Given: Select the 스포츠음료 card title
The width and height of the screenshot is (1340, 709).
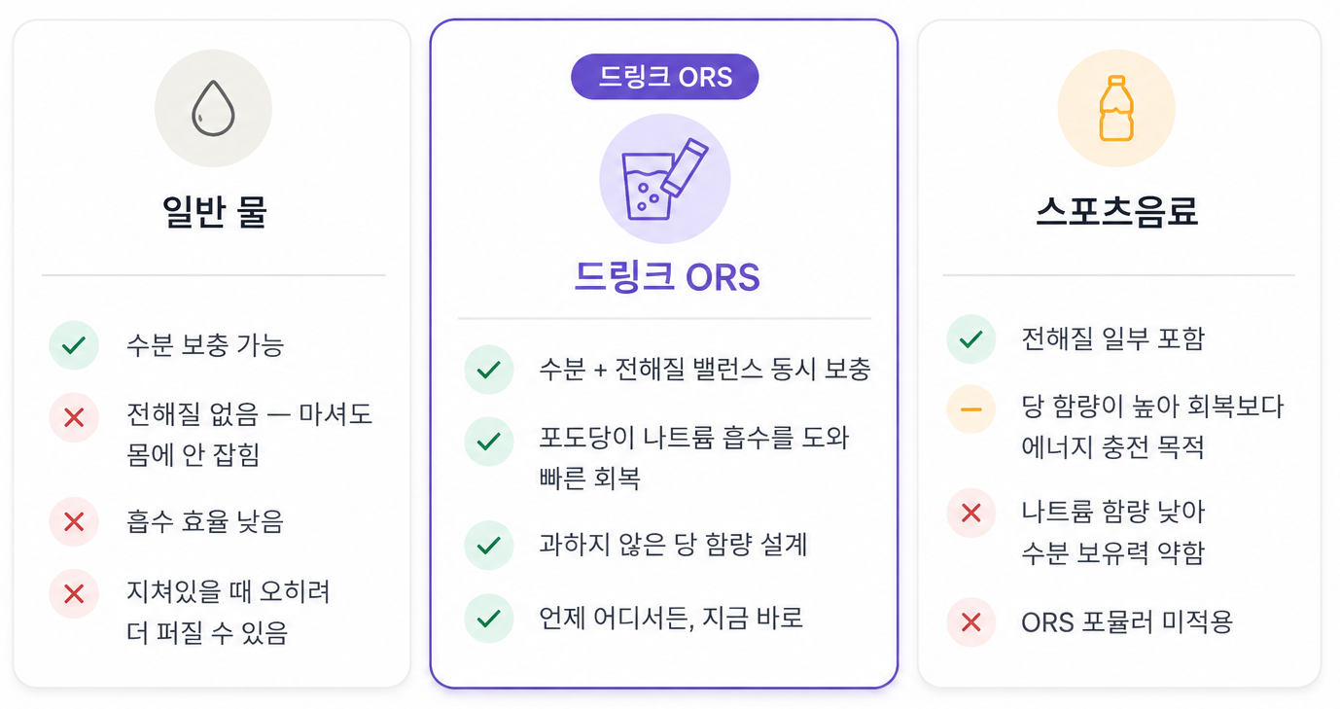Looking at the screenshot, I should (1116, 211).
